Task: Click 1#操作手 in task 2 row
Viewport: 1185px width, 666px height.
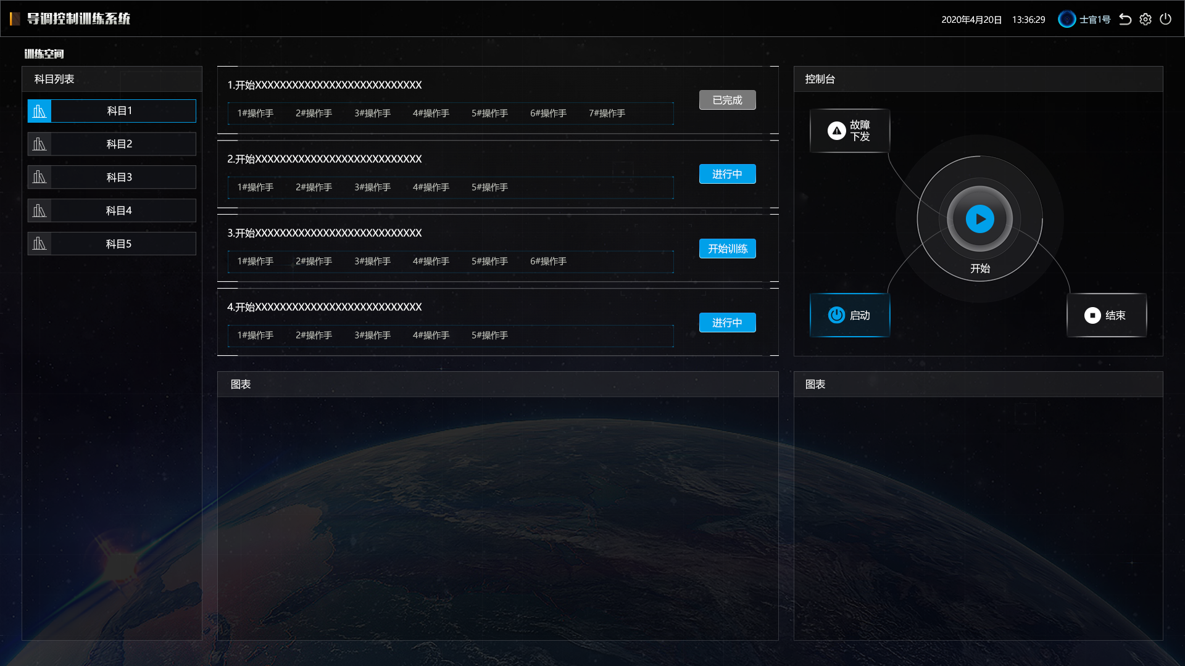Action: click(x=255, y=187)
